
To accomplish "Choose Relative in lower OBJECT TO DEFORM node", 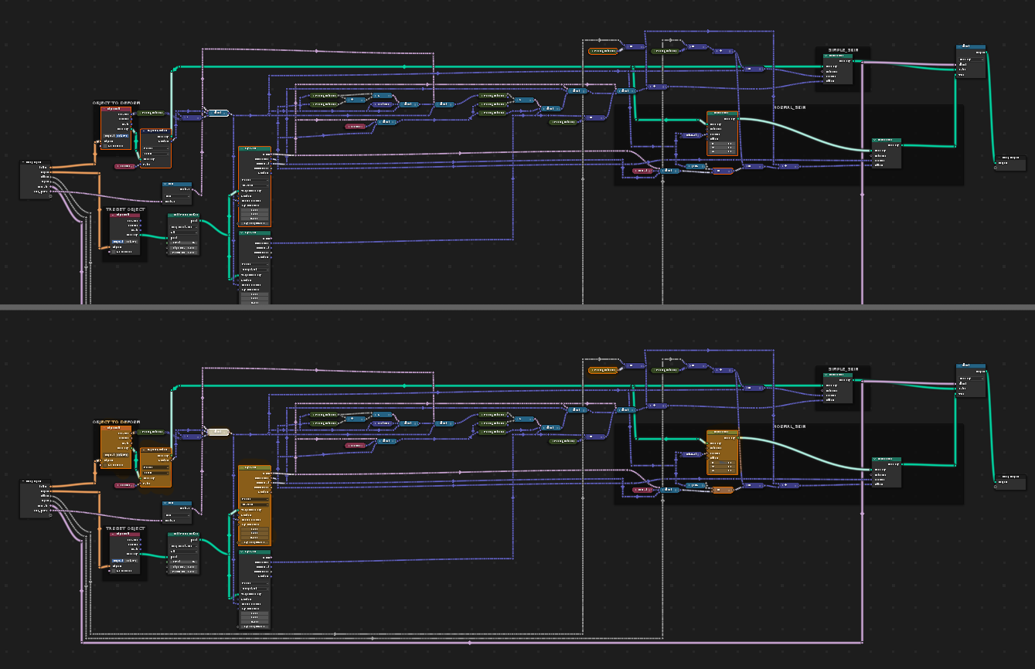I will click(122, 454).
